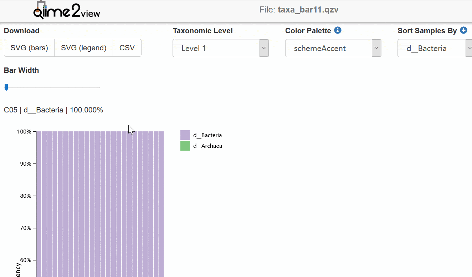Viewport: 472px width, 277px height.
Task: Select the d__Bacteria legend label
Action: (207, 135)
